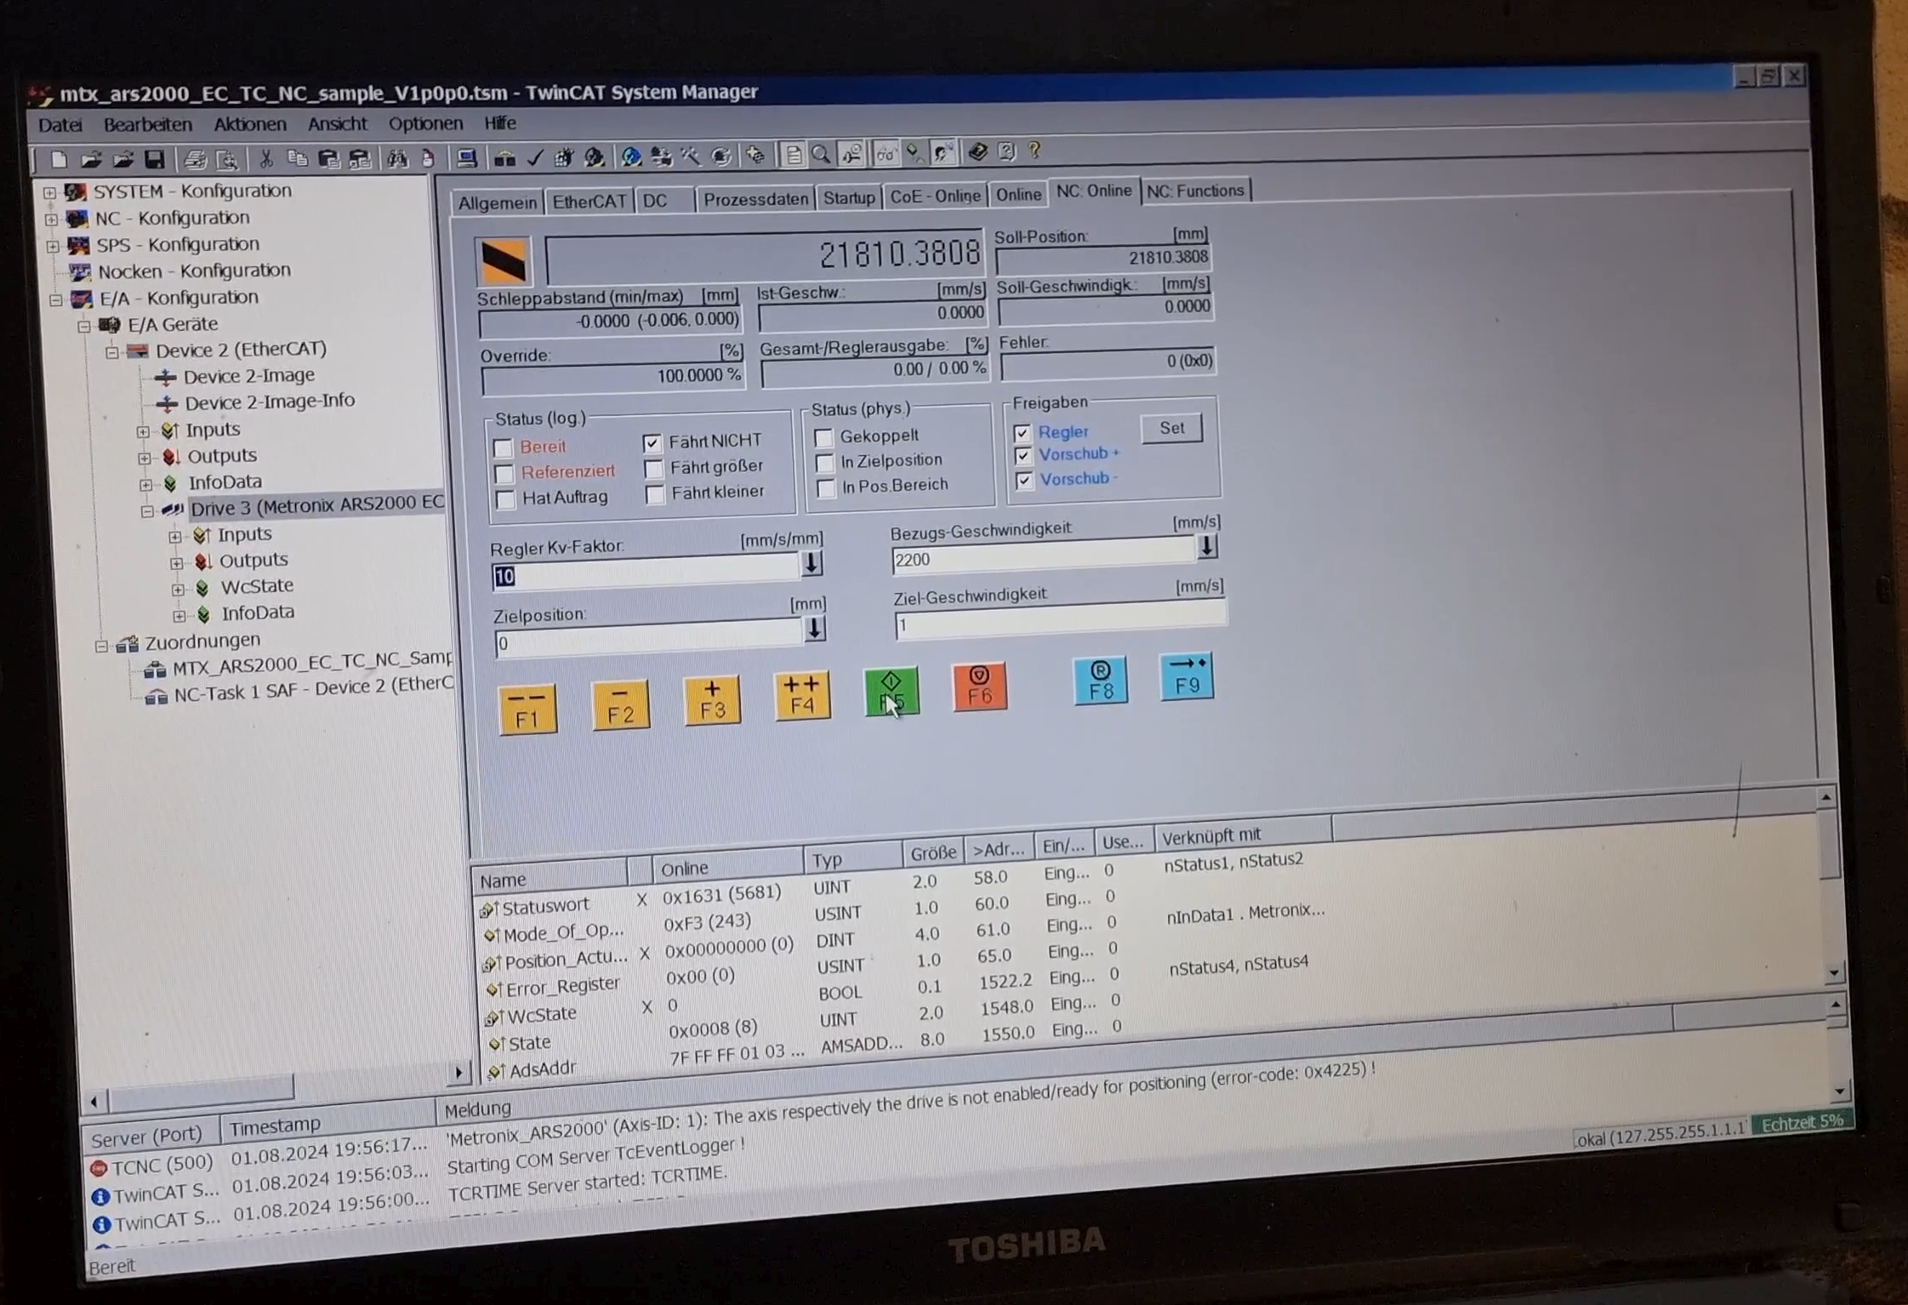
Task: Toggle the Referenziert status checkbox
Action: pos(504,473)
